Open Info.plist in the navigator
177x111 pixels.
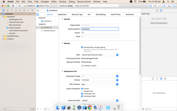pyautogui.click(x=12, y=33)
